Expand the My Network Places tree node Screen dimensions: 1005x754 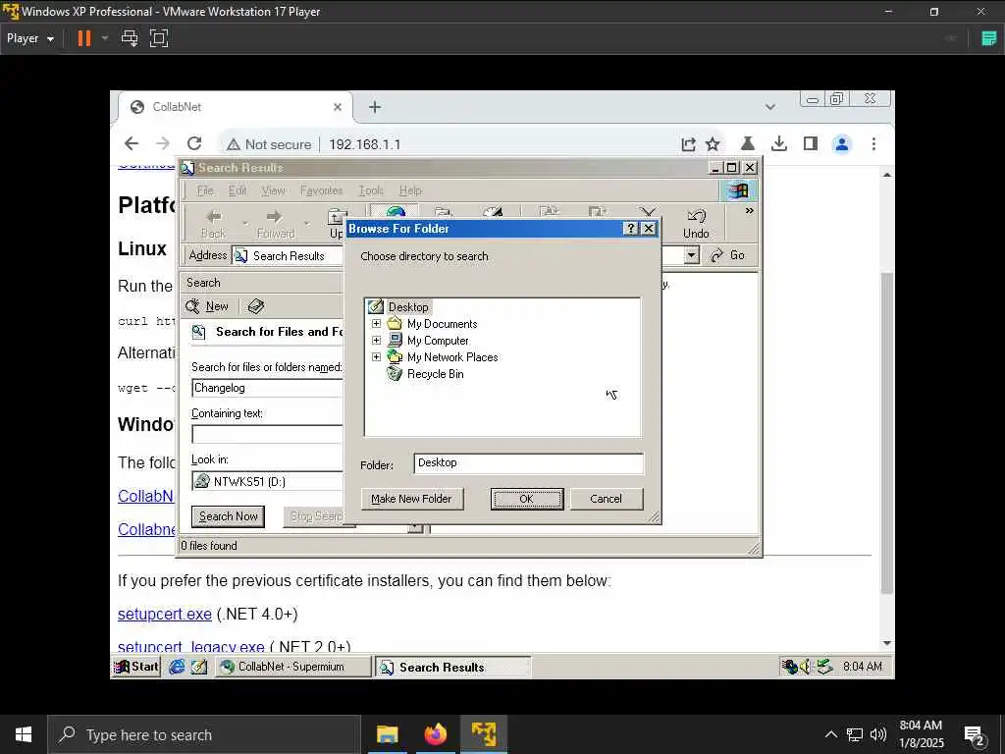(376, 357)
